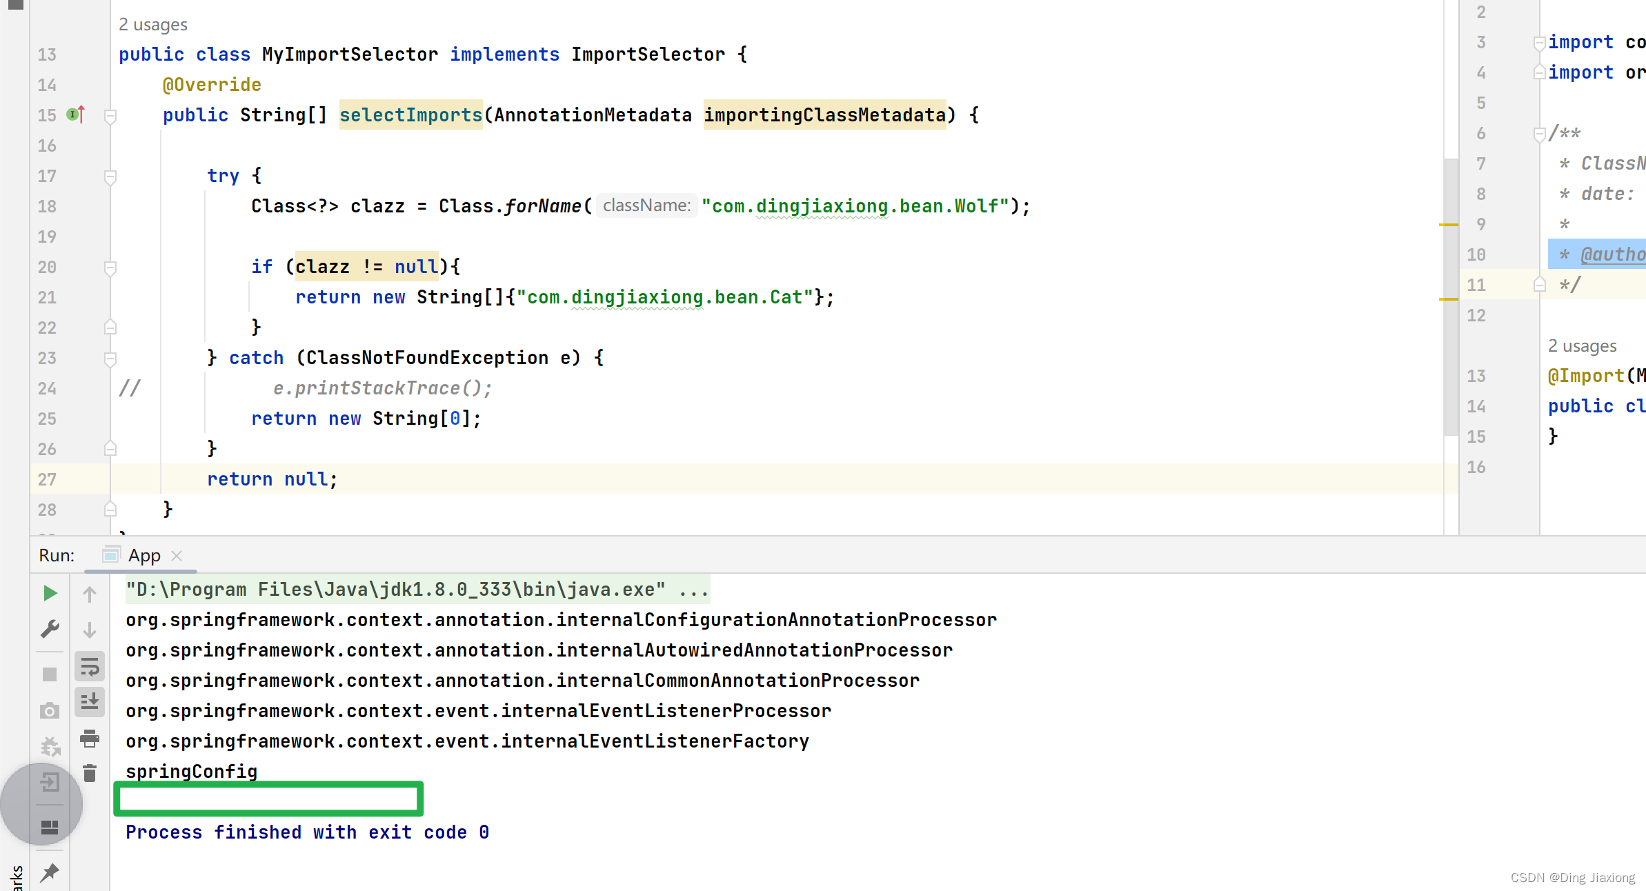Click fold end marker on line 28
The height and width of the screenshot is (891, 1646).
(110, 509)
